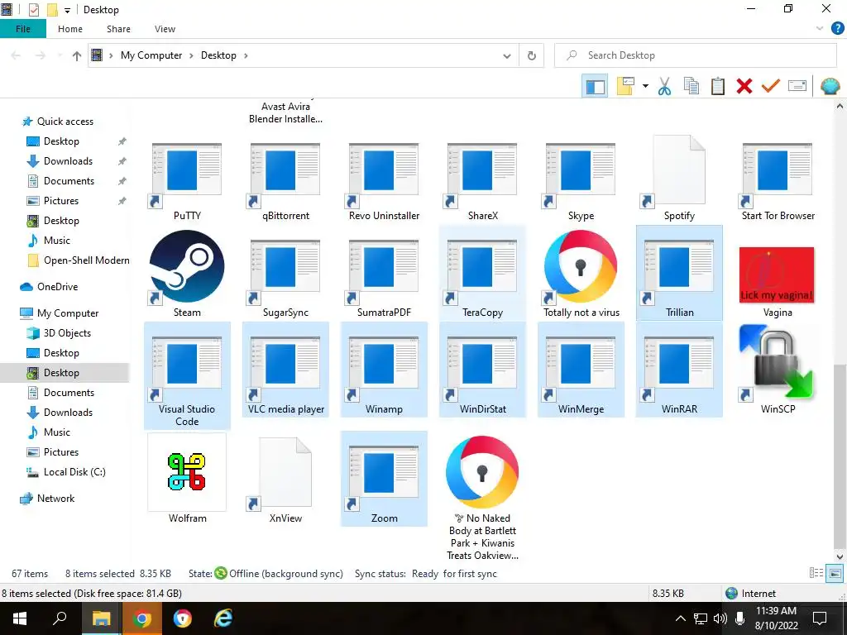This screenshot has height=635, width=847.
Task: Click the orange checkmark Properties icon
Action: [x=770, y=86]
